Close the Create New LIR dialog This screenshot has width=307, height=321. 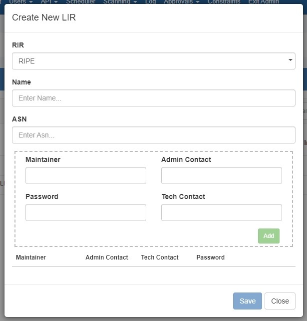click(280, 301)
